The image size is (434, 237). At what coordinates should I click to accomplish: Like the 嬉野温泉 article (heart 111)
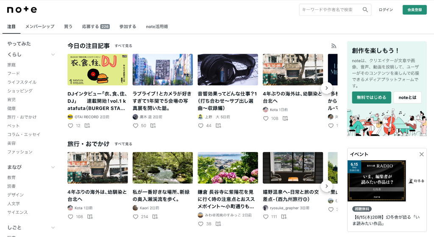pos(266,217)
